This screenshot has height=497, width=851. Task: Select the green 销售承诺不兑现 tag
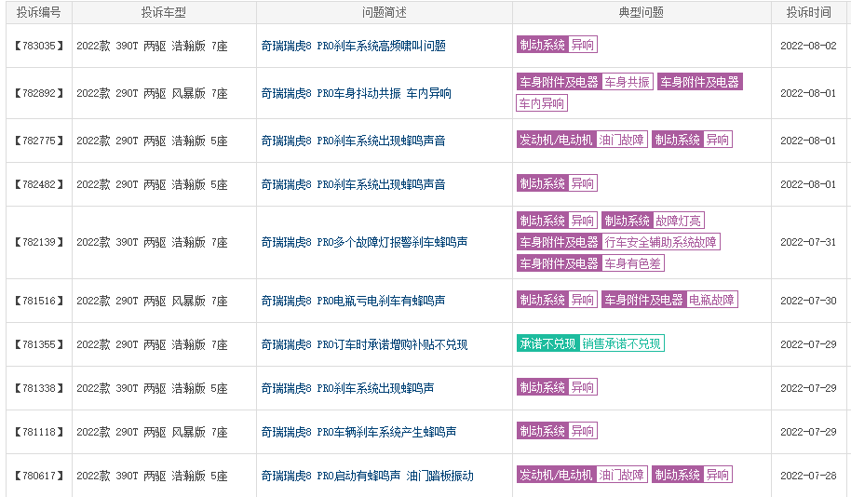tap(621, 343)
